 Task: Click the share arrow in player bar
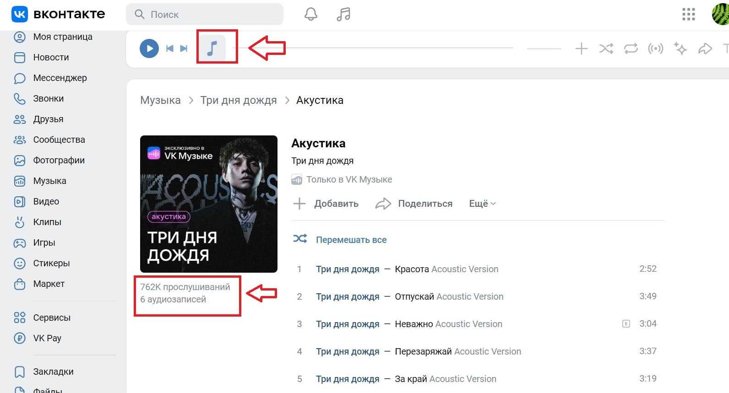tap(705, 48)
